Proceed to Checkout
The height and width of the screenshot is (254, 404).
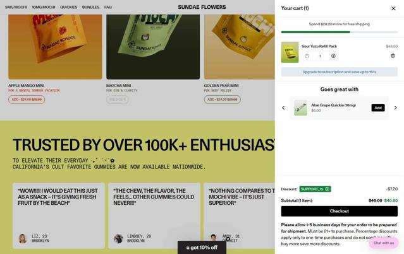click(339, 211)
